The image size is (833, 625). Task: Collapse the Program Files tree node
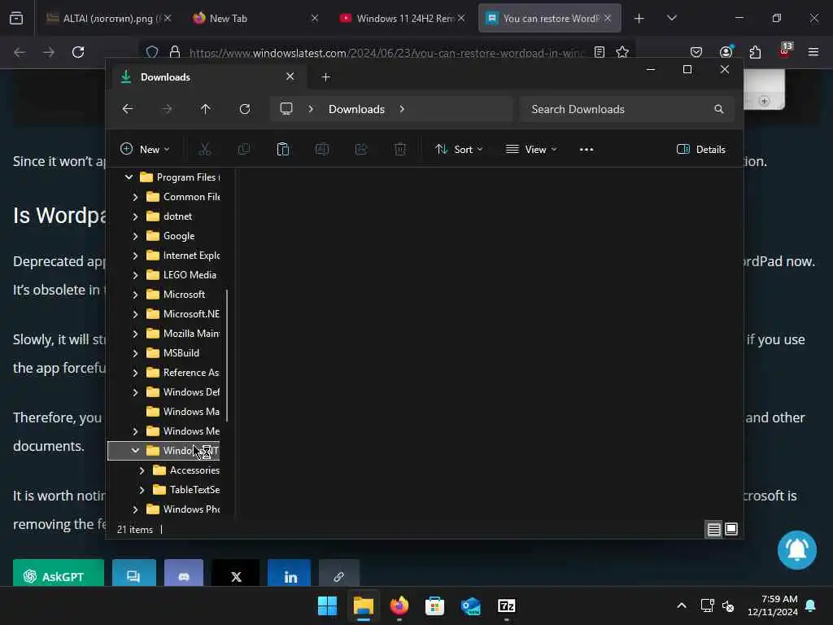(x=129, y=177)
